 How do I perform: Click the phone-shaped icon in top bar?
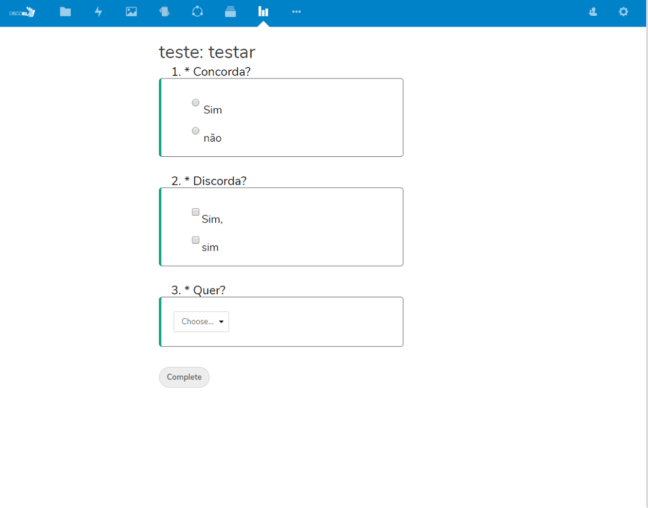point(165,11)
